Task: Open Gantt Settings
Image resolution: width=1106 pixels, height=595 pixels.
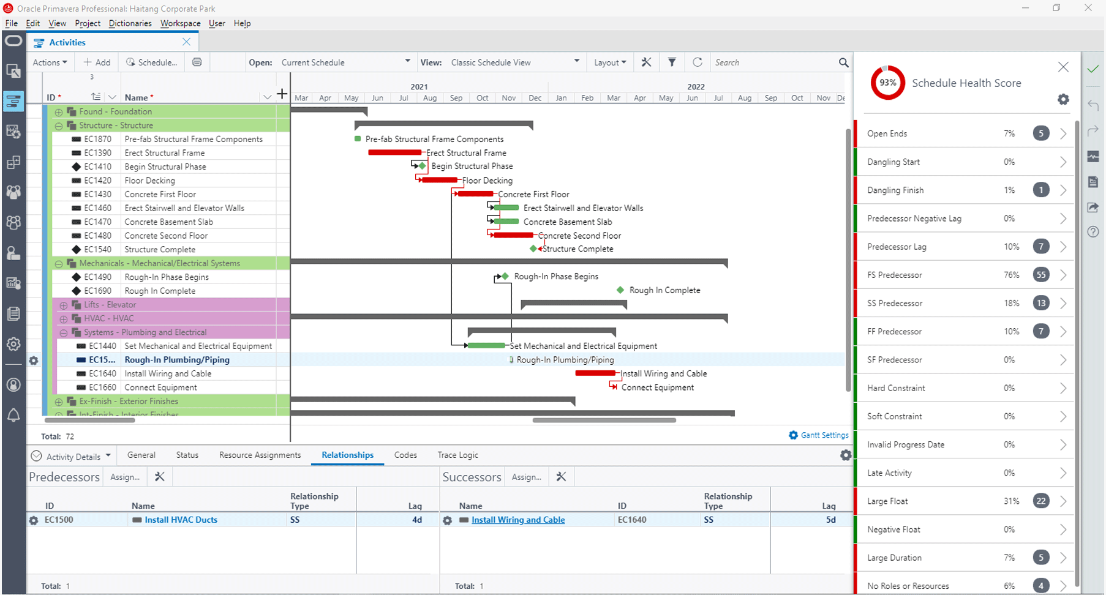Action: [x=819, y=435]
